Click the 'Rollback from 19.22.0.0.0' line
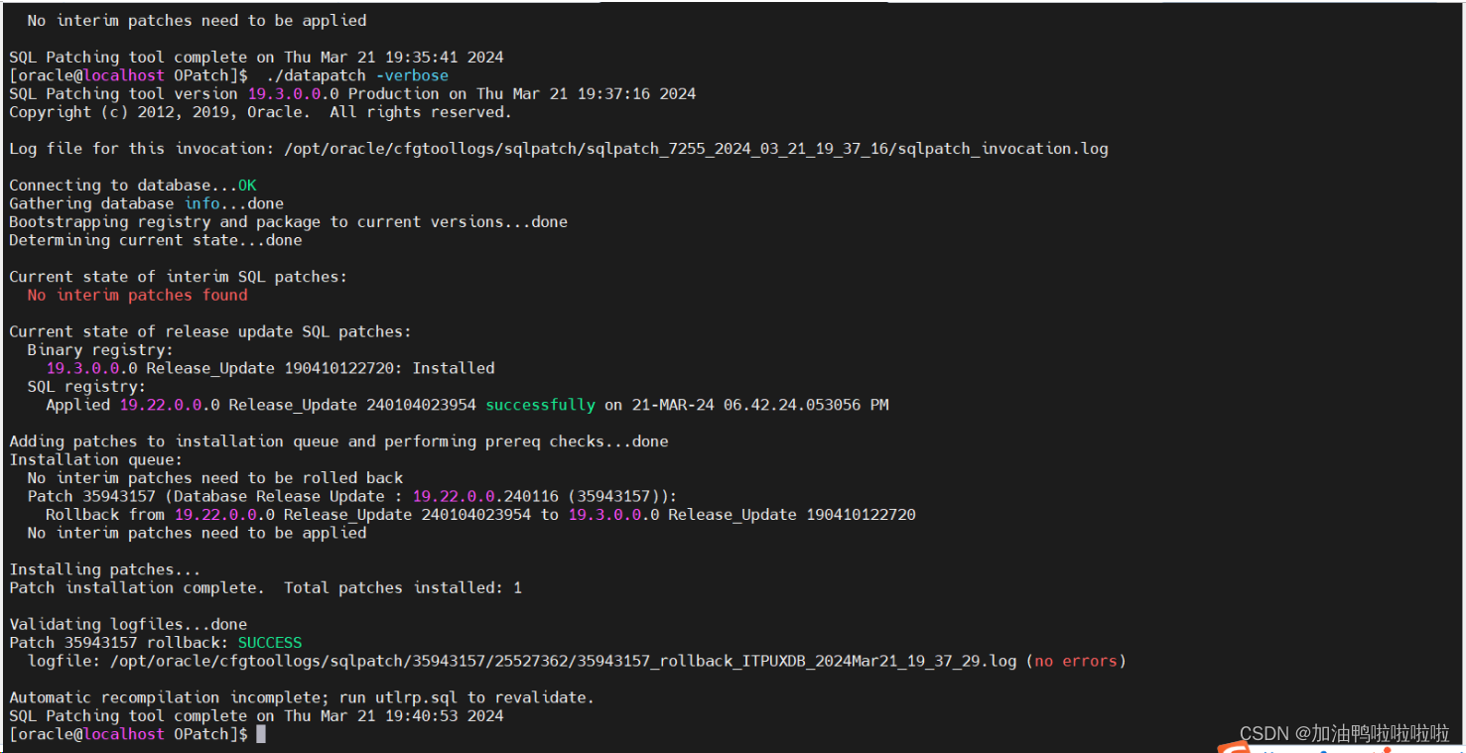 click(x=480, y=515)
